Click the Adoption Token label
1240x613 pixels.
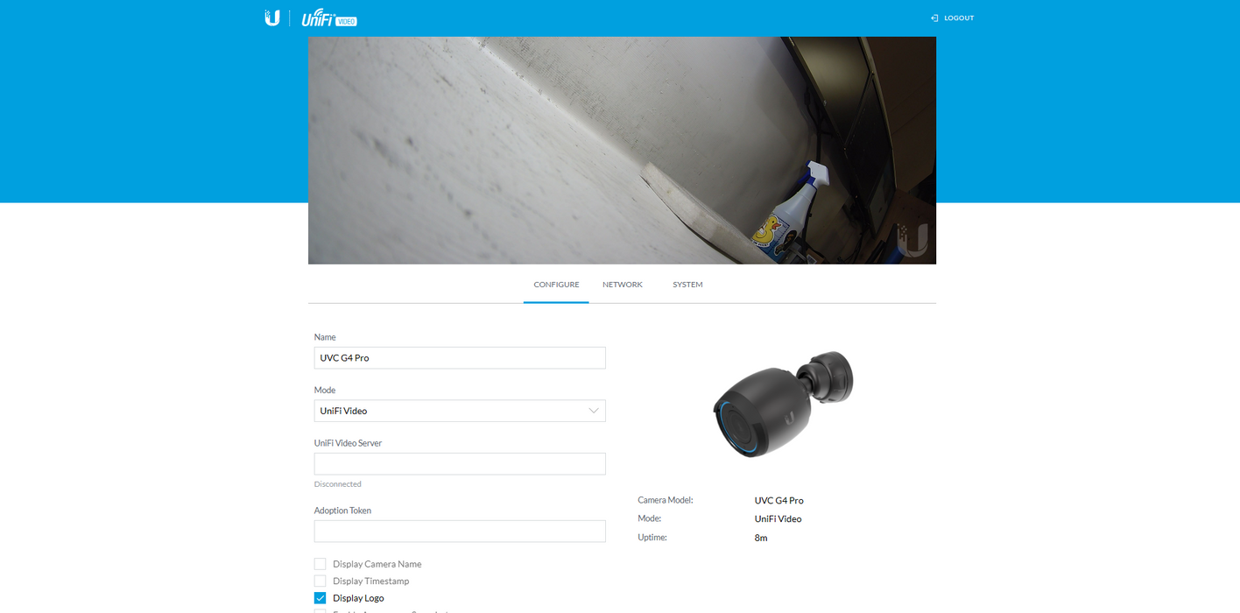tap(342, 511)
